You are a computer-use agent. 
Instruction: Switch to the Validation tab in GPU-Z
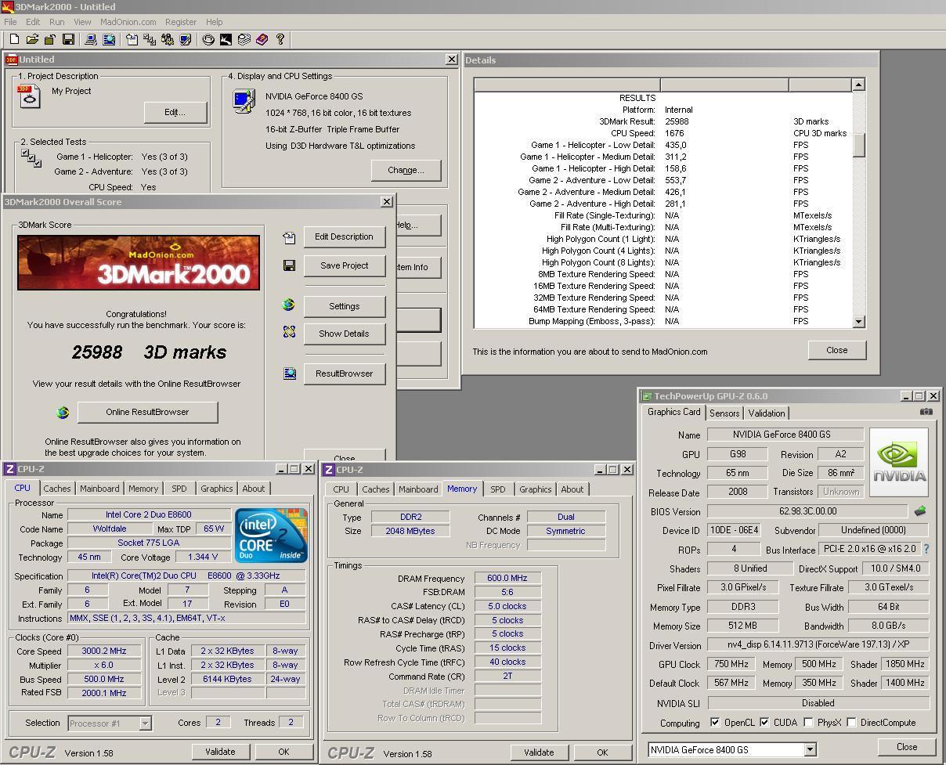[x=767, y=413]
